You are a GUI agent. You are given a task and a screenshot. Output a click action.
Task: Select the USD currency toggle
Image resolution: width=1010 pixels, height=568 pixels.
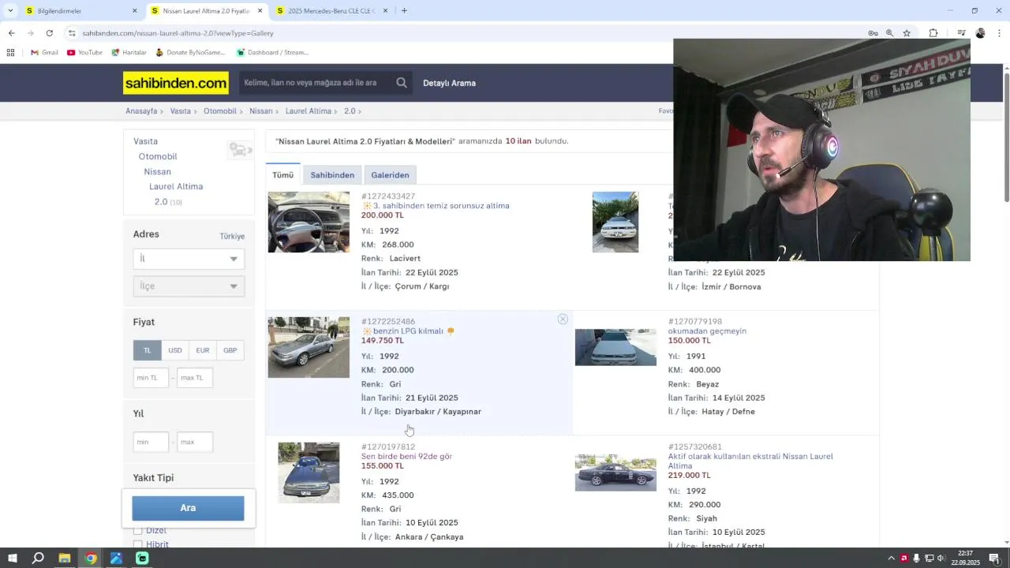[x=175, y=350]
